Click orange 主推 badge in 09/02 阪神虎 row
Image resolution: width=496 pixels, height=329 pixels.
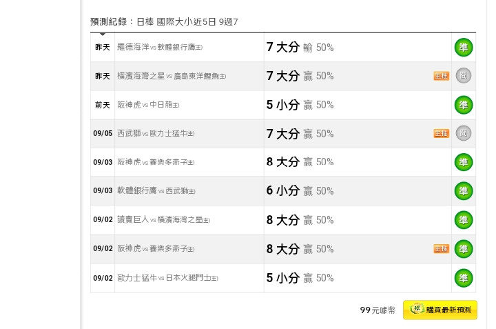(442, 249)
